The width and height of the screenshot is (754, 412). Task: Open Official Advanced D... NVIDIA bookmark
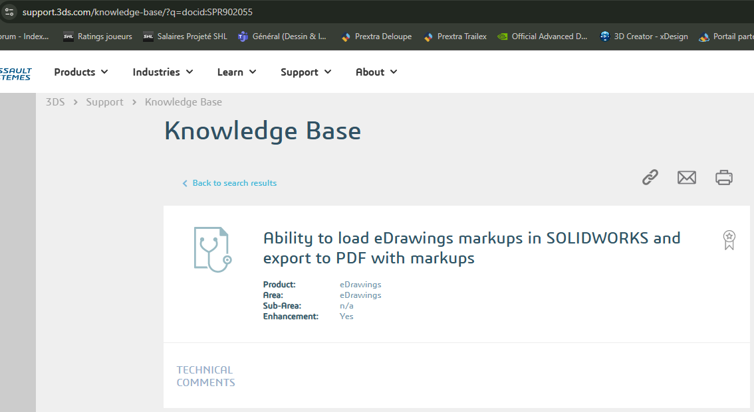coord(543,36)
